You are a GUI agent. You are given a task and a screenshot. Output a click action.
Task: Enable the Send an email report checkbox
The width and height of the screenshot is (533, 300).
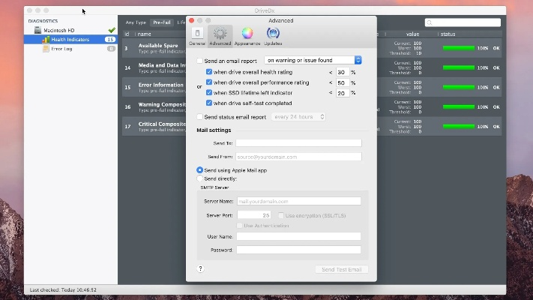tap(199, 60)
